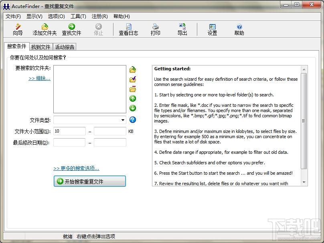Click the first 最后修改日期 date field
This screenshot has width=324, height=243.
[69, 143]
